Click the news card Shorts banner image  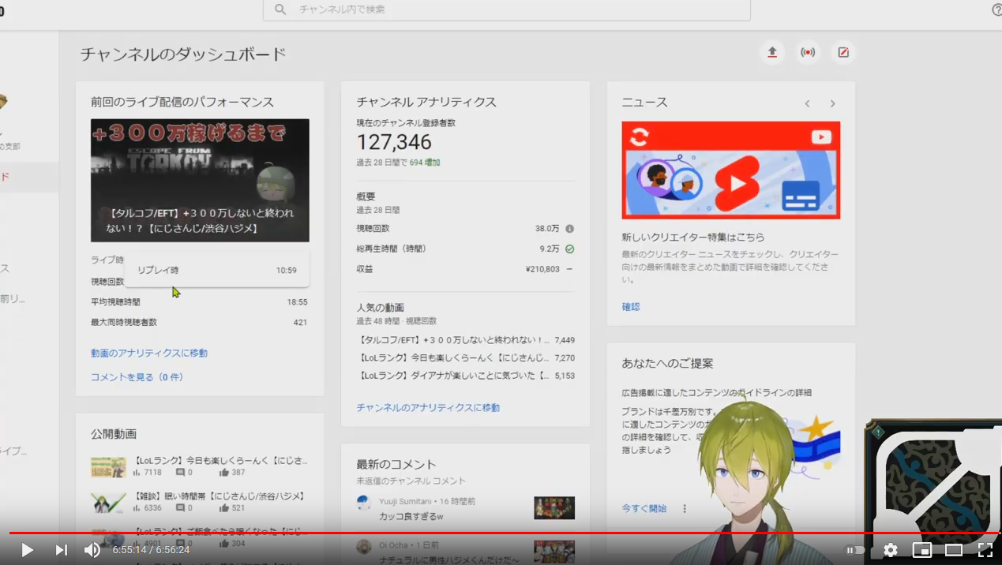click(x=730, y=170)
